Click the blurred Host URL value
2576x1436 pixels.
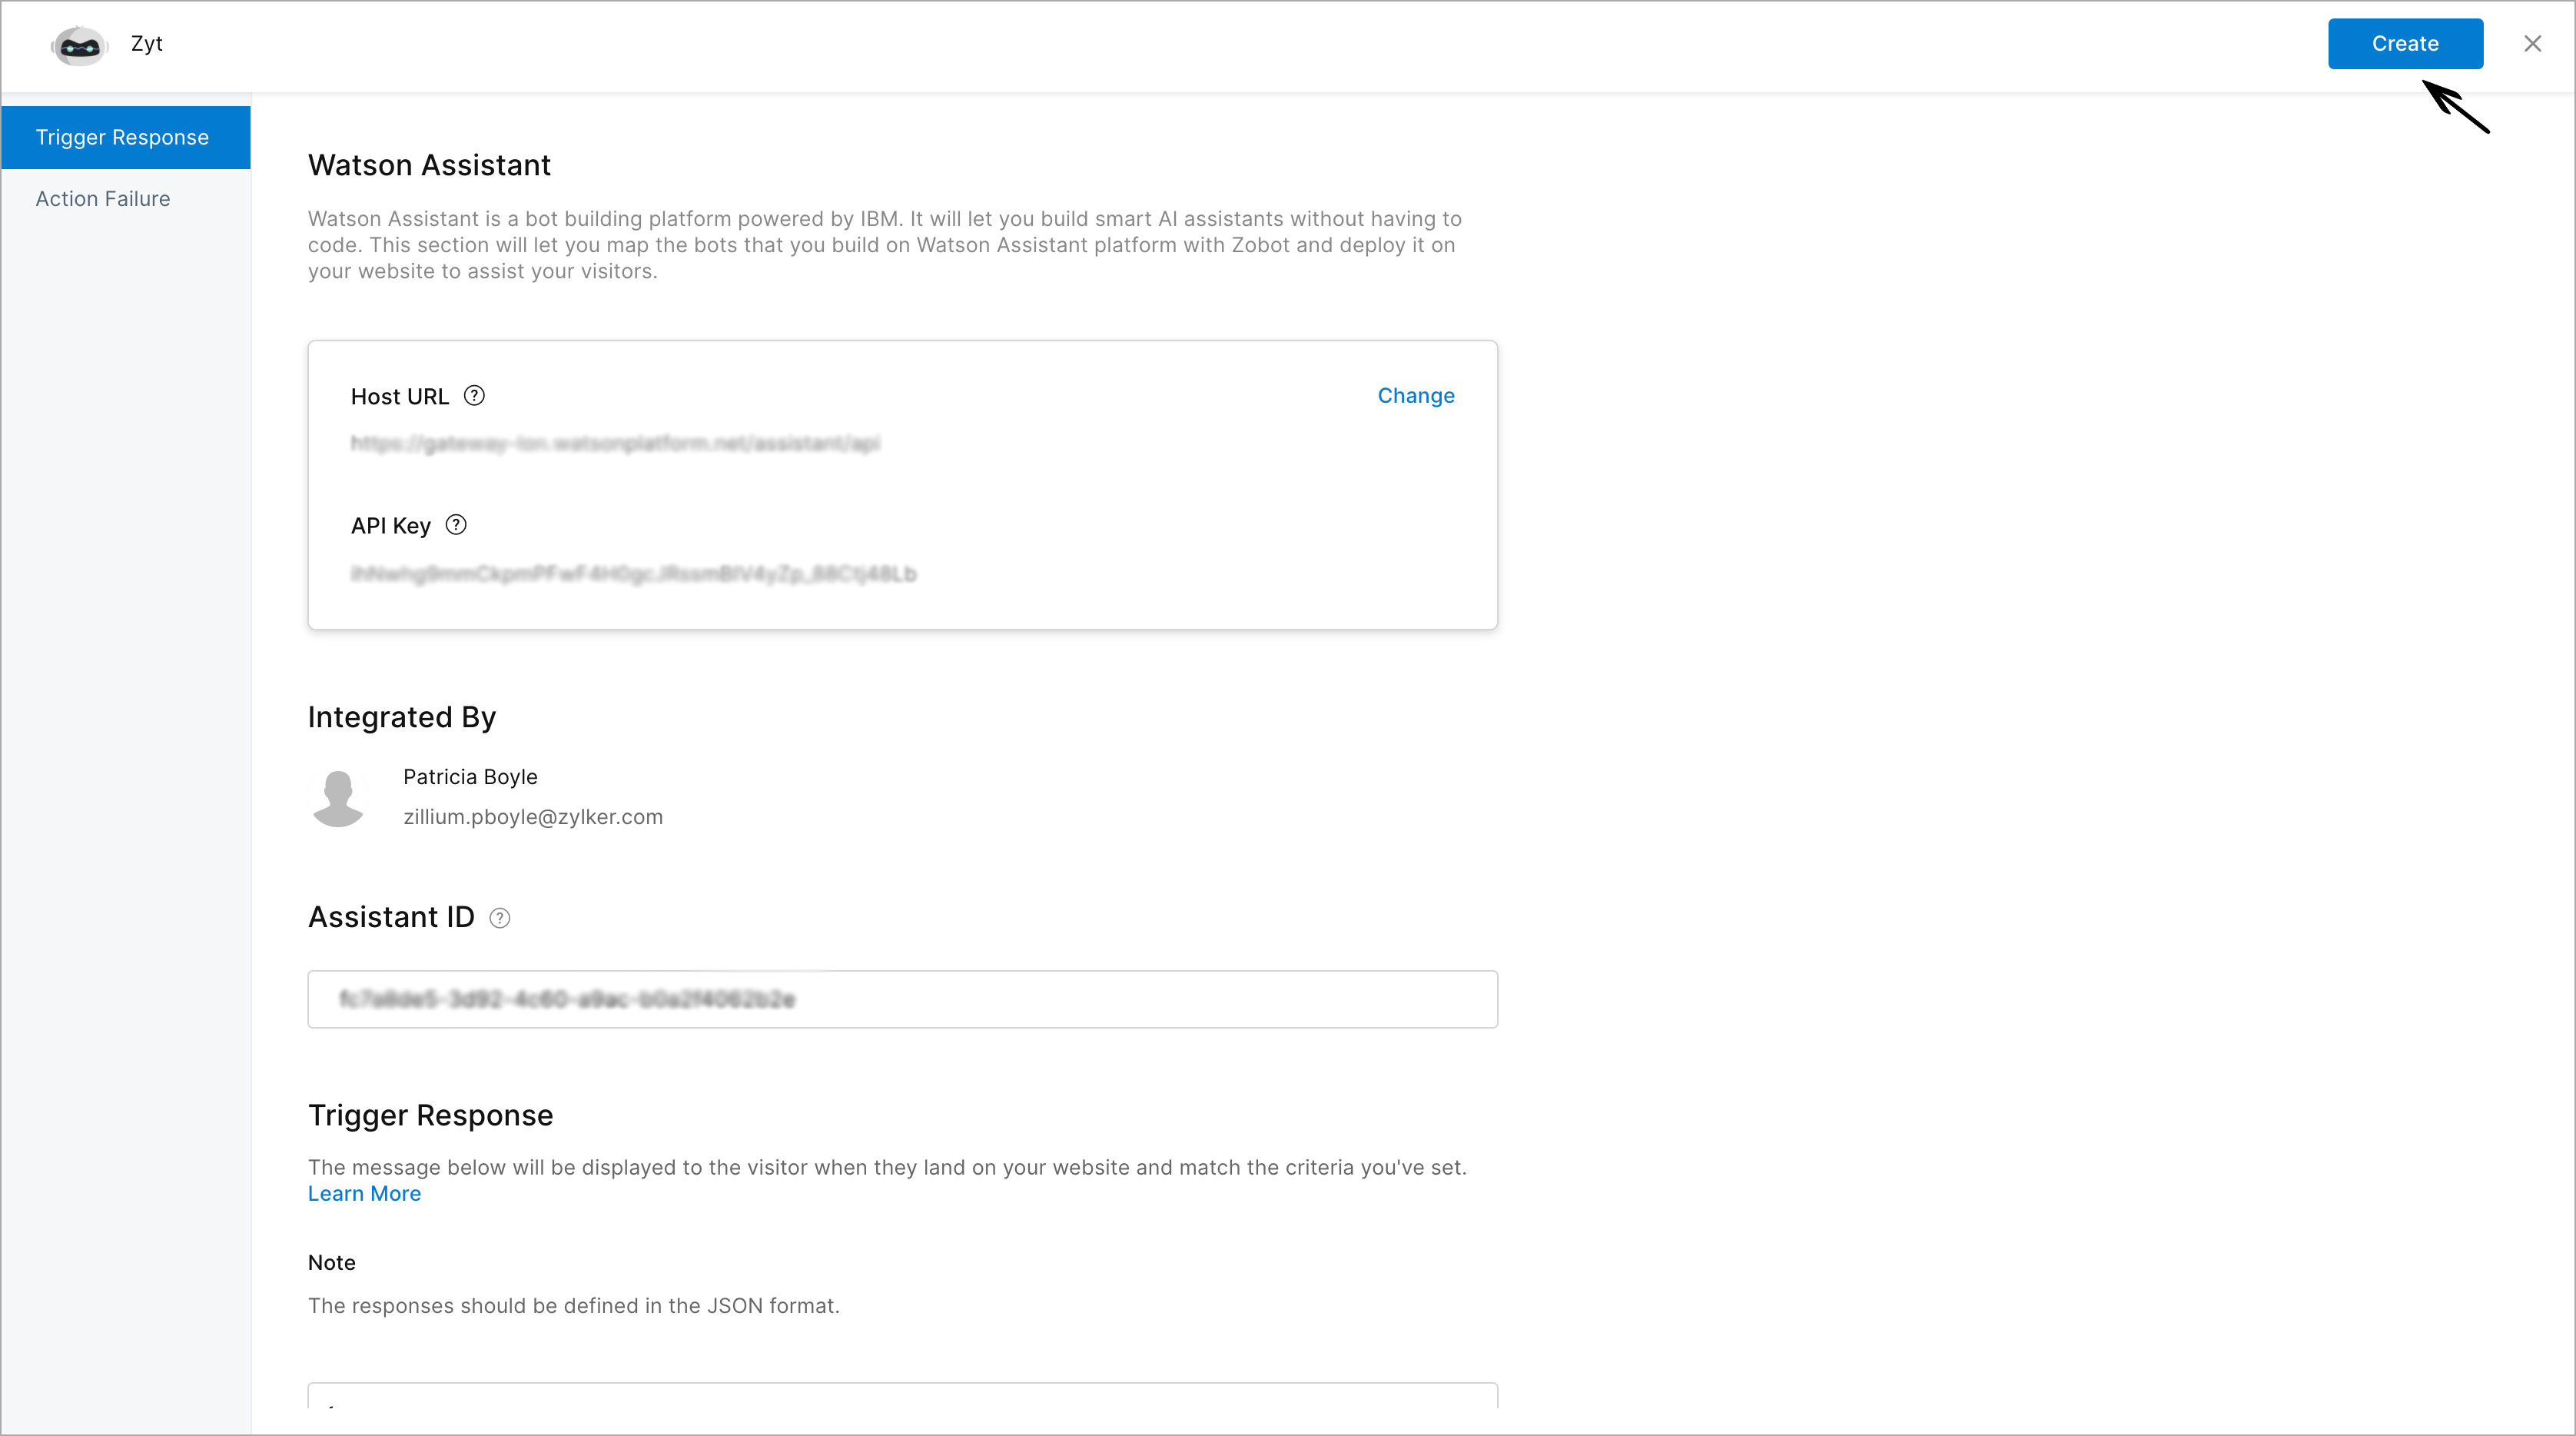[615, 443]
